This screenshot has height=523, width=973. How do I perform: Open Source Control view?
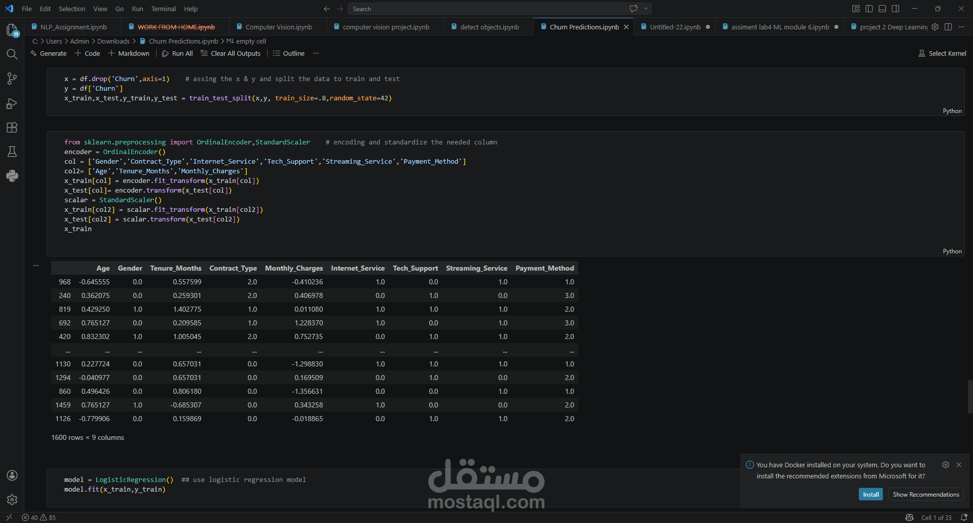pos(12,79)
